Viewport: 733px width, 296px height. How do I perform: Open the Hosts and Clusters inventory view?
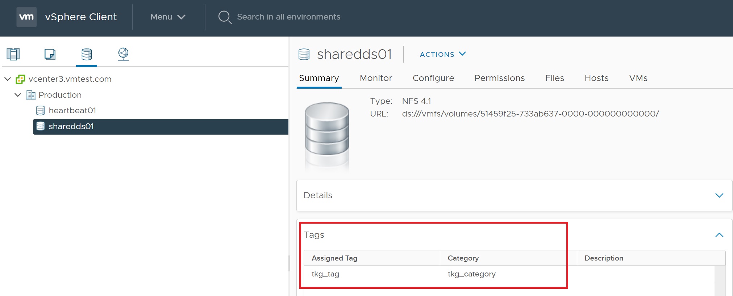click(x=13, y=54)
